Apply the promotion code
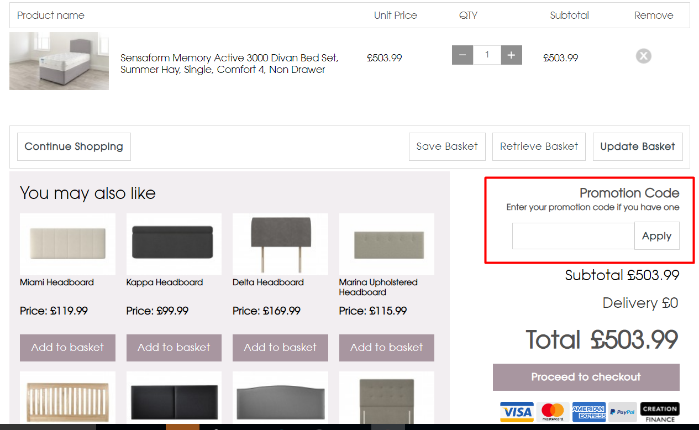 (x=656, y=235)
